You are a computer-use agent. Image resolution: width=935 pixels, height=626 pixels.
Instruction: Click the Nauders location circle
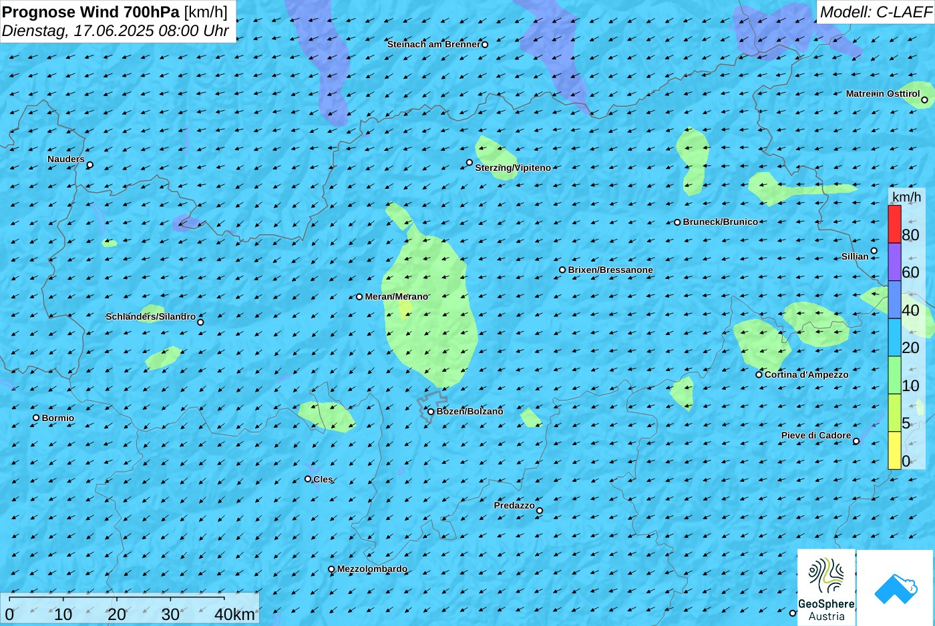coord(90,165)
